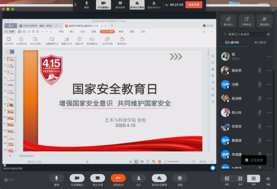Open more options for 冯翔
This screenshot has height=189, width=277.
coord(269,84)
